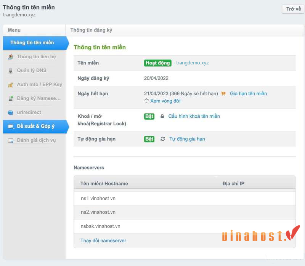305x266 pixels.
Task: Click the Nameservers section heading
Action: point(89,168)
